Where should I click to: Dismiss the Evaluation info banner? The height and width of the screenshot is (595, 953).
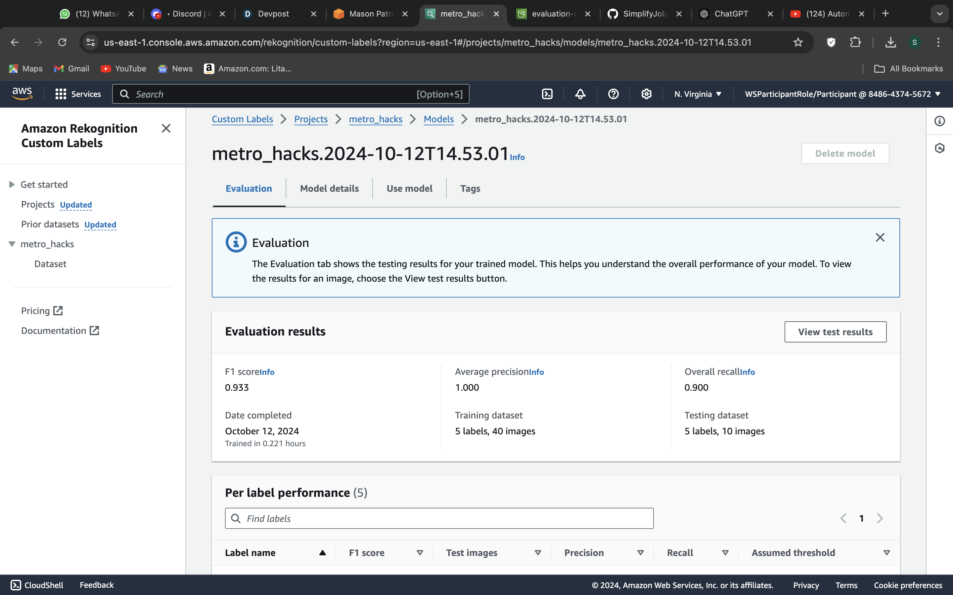tap(880, 237)
